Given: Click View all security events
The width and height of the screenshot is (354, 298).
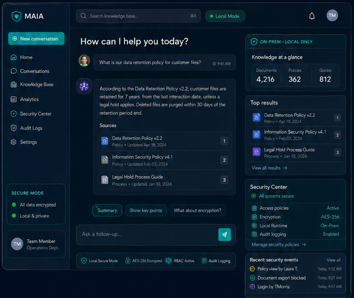Looking at the screenshot, I should point(333,260).
